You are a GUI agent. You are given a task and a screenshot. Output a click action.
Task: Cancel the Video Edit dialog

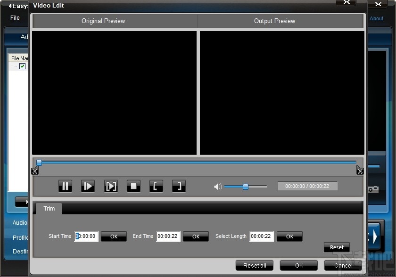coord(343,265)
